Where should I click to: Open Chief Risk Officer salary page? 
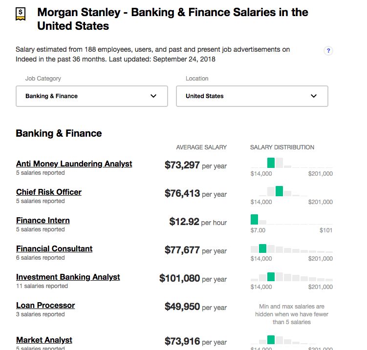tap(49, 192)
